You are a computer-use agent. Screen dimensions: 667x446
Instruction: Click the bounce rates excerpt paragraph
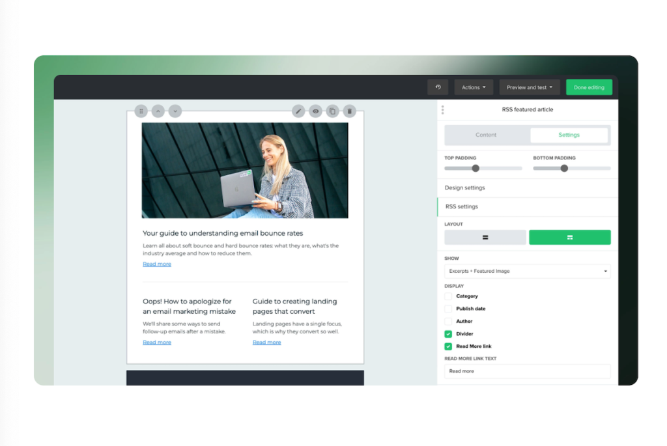click(241, 249)
